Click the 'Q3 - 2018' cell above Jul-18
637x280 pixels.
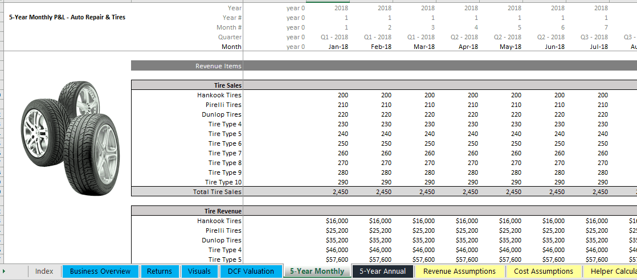594,37
